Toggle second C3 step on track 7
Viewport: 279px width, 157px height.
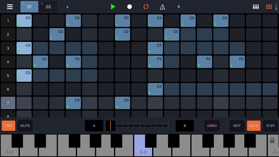click(x=122, y=103)
